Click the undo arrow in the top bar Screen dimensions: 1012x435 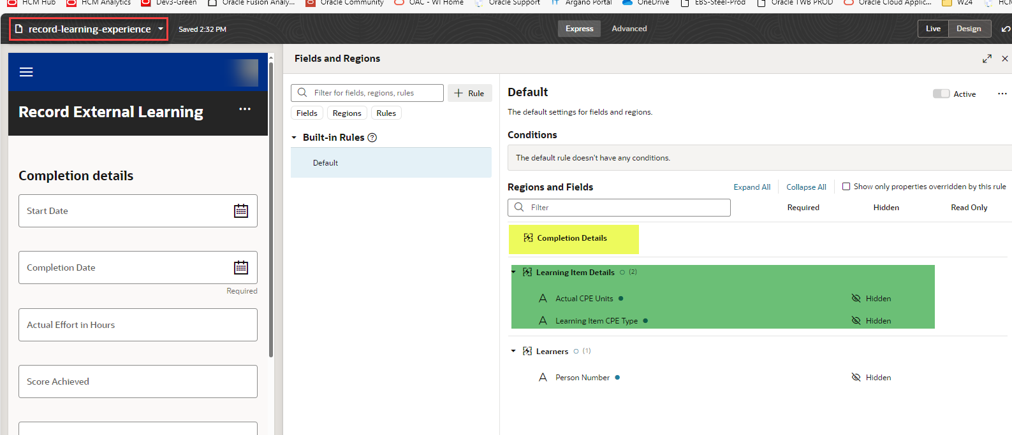click(x=1006, y=29)
